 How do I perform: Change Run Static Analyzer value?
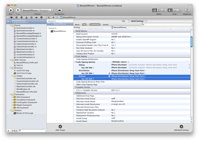coord(113,48)
